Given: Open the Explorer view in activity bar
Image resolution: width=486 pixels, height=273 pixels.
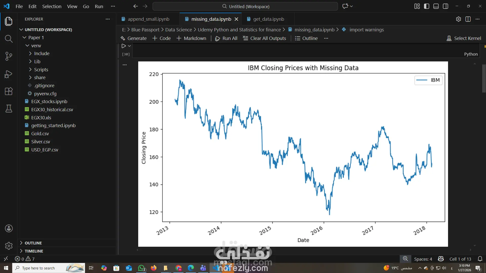Looking at the screenshot, I should coord(9,21).
